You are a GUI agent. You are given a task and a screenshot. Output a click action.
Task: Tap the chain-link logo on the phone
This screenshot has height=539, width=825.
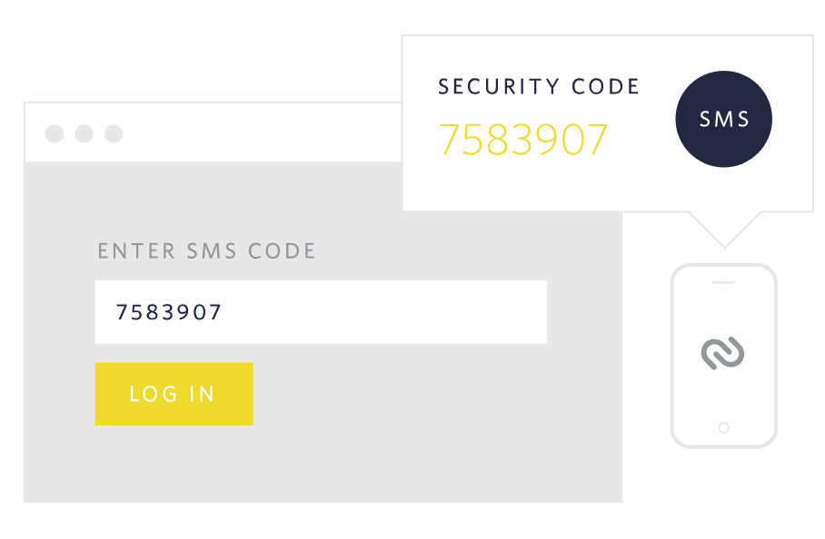(x=723, y=353)
